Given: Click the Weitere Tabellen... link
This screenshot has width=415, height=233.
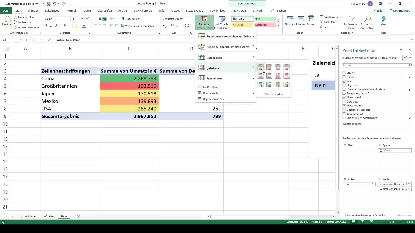Looking at the screenshot, I should pyautogui.click(x=353, y=124).
